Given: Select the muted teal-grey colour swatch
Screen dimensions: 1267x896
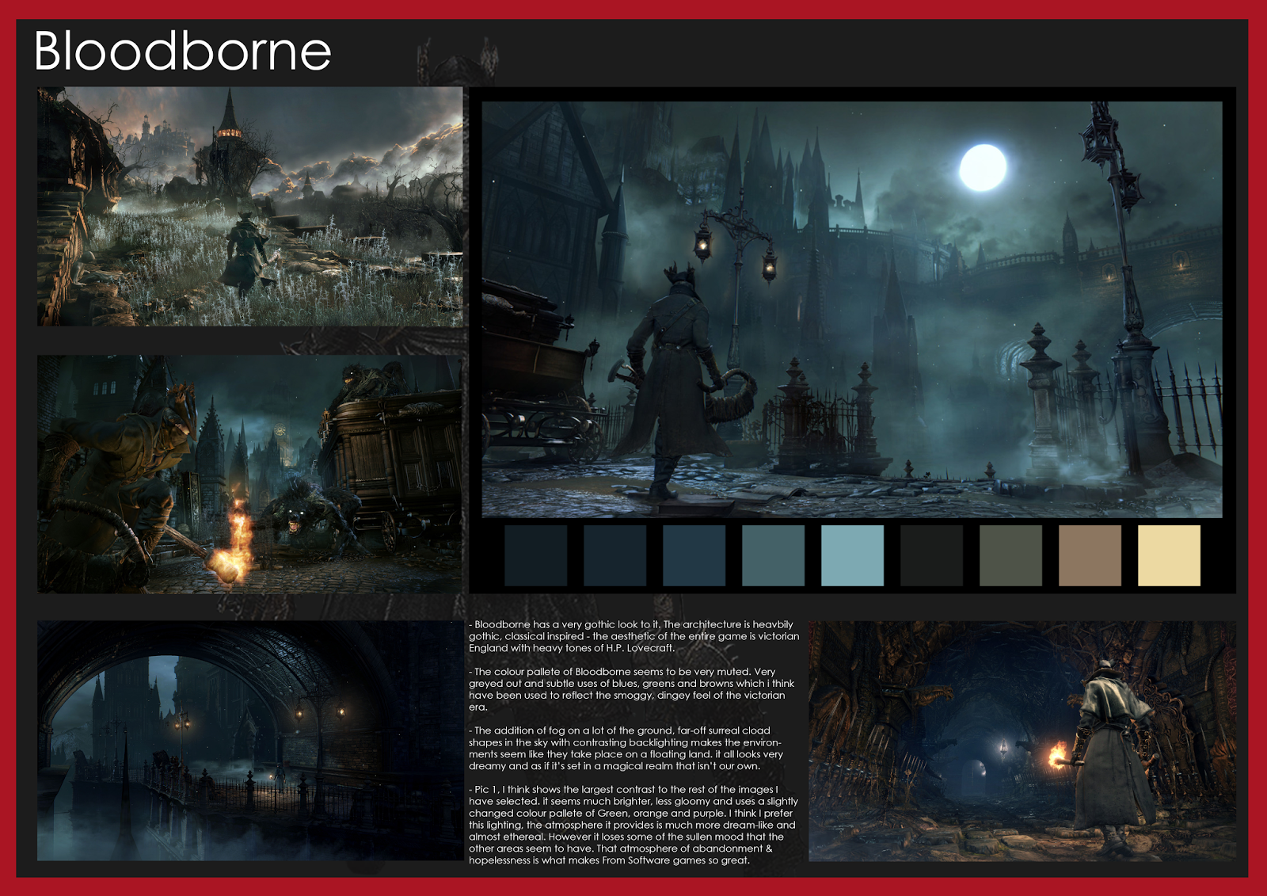Looking at the screenshot, I should pyautogui.click(x=773, y=555).
